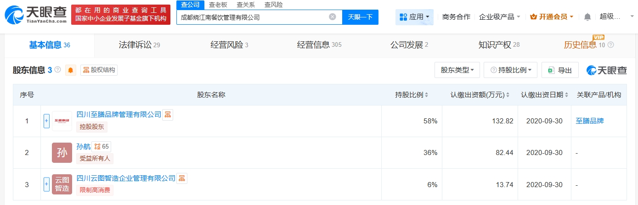Switch to the 法律诉讼 tab
This screenshot has height=205, width=638.
139,45
